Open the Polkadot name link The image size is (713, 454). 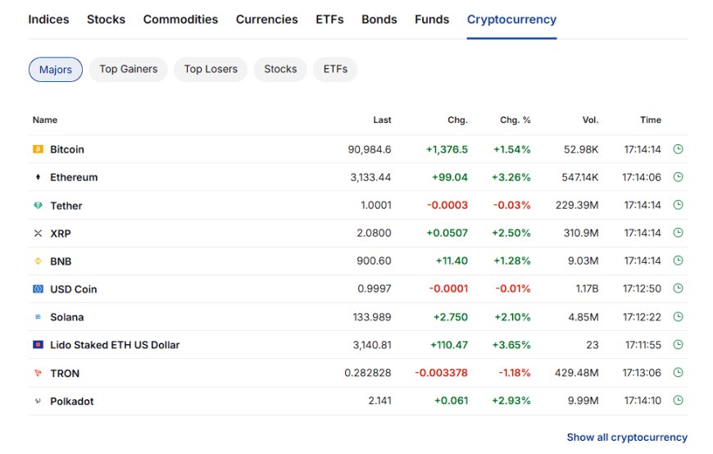(72, 402)
